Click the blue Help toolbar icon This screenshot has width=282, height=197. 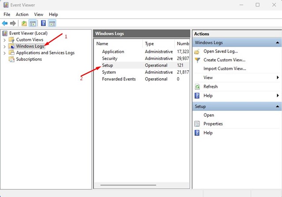coord(44,23)
